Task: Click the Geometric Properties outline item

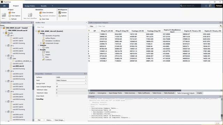Action: click(x=53, y=36)
